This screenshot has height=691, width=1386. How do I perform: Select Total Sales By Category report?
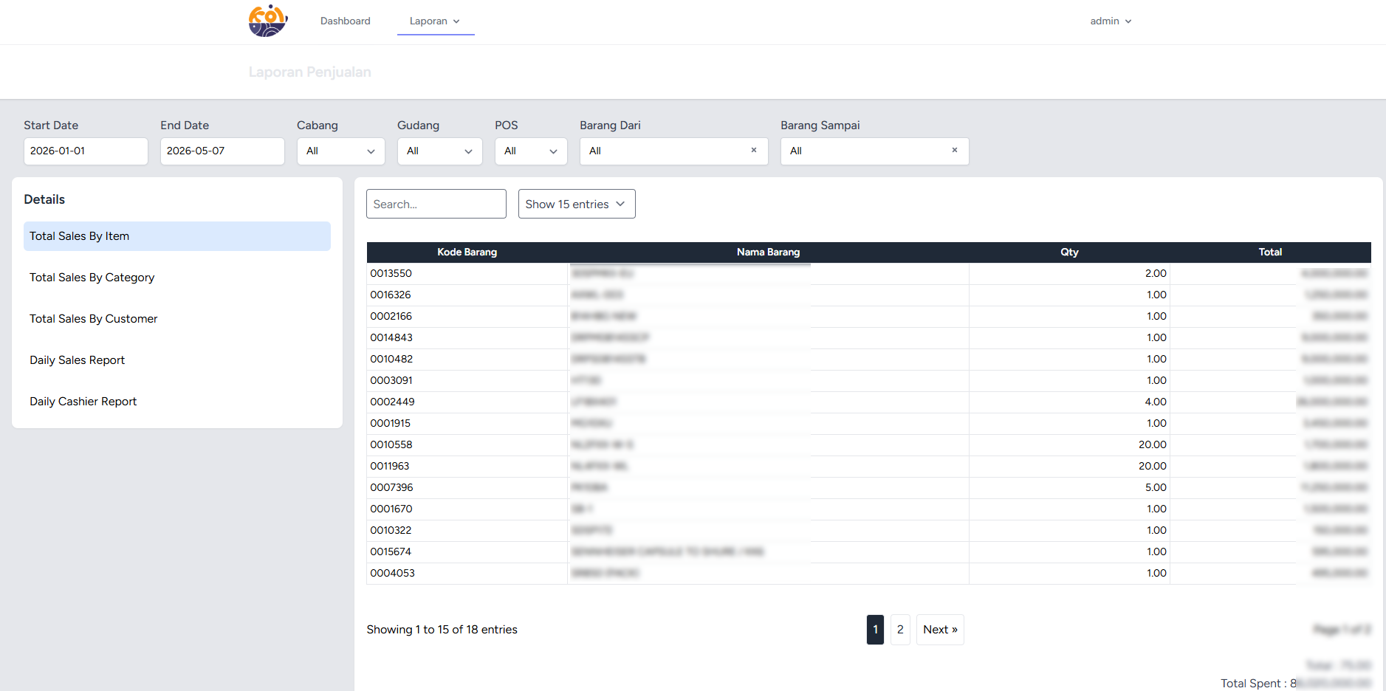pyautogui.click(x=177, y=278)
